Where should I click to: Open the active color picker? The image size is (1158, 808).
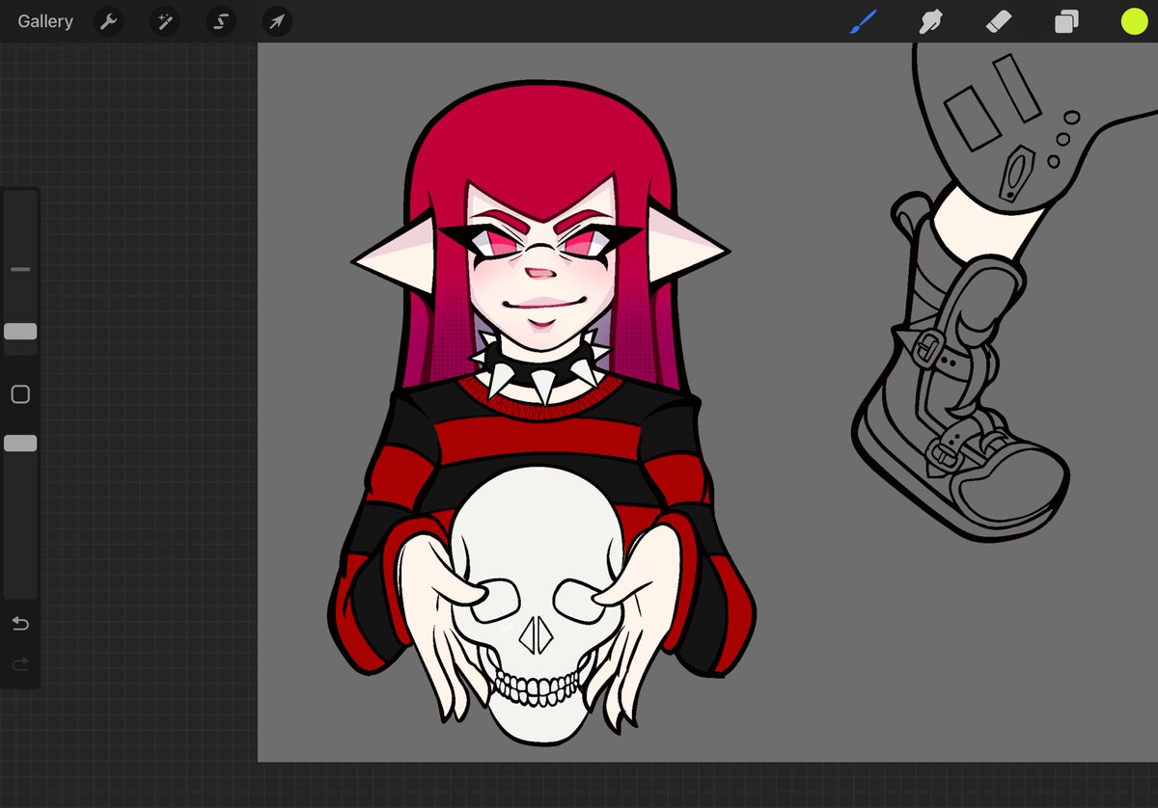point(1134,21)
